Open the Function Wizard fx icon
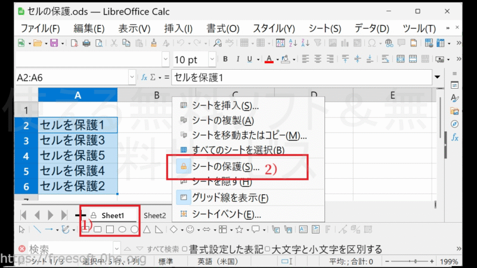 coord(144,78)
